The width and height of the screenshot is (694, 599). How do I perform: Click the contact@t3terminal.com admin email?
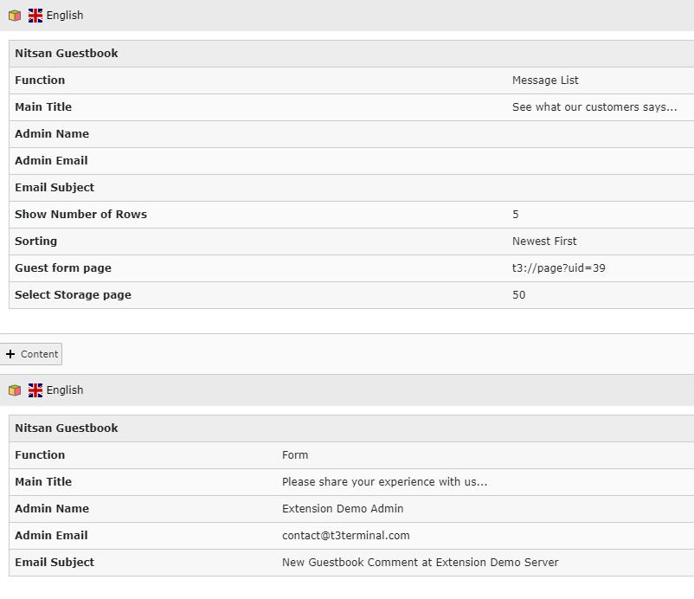(x=345, y=536)
